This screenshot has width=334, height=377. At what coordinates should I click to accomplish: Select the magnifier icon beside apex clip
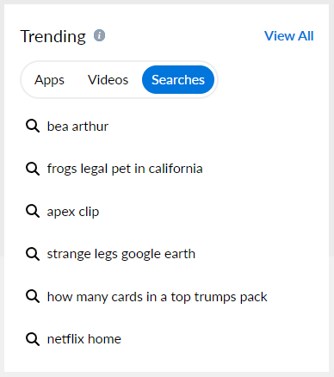click(x=33, y=211)
